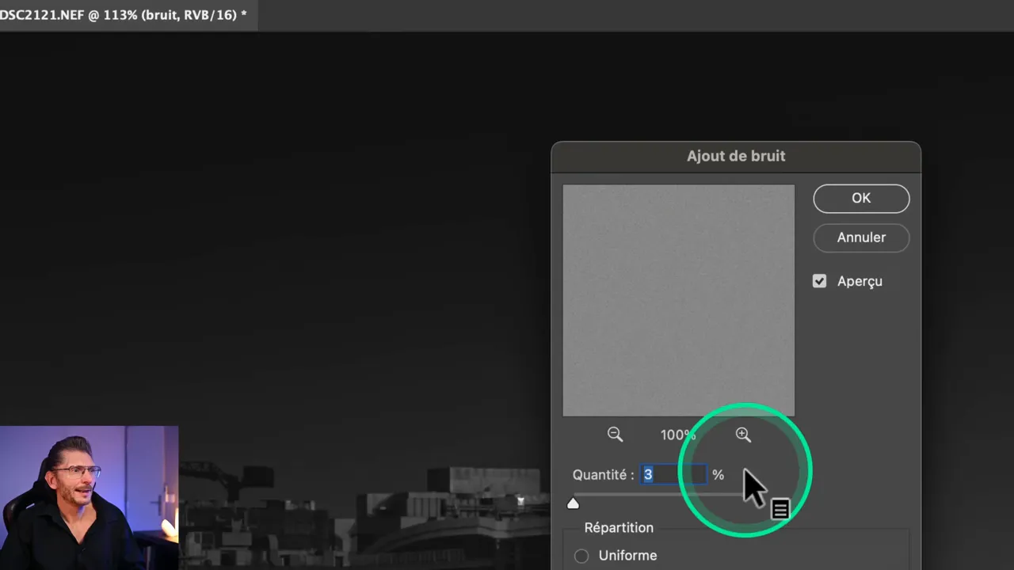Click the Quantité slider handle
Viewport: 1014px width, 570px height.
573,503
